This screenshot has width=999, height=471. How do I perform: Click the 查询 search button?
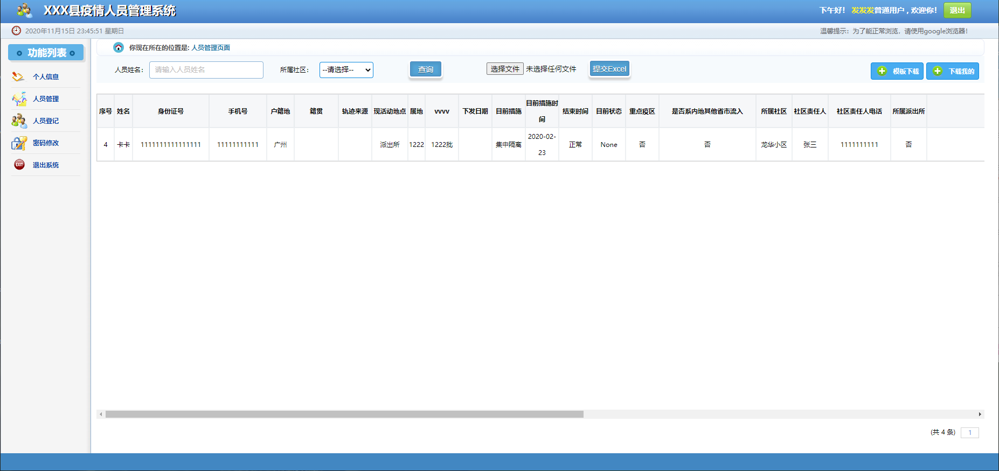pos(426,69)
